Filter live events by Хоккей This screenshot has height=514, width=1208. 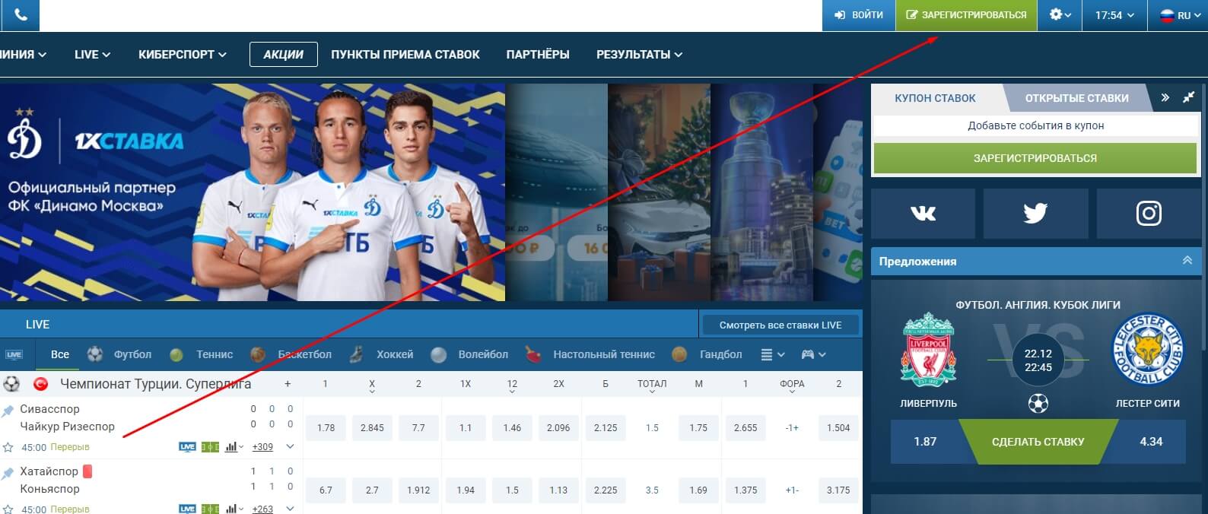coord(383,354)
